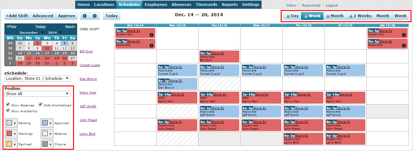The height and width of the screenshot is (151, 413).
Task: Uncheck Hide Unscheduled option
Action: (x=41, y=105)
